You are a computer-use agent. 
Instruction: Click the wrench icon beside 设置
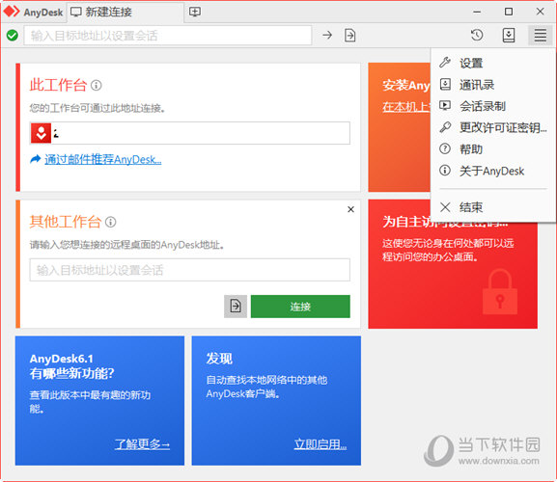(445, 63)
